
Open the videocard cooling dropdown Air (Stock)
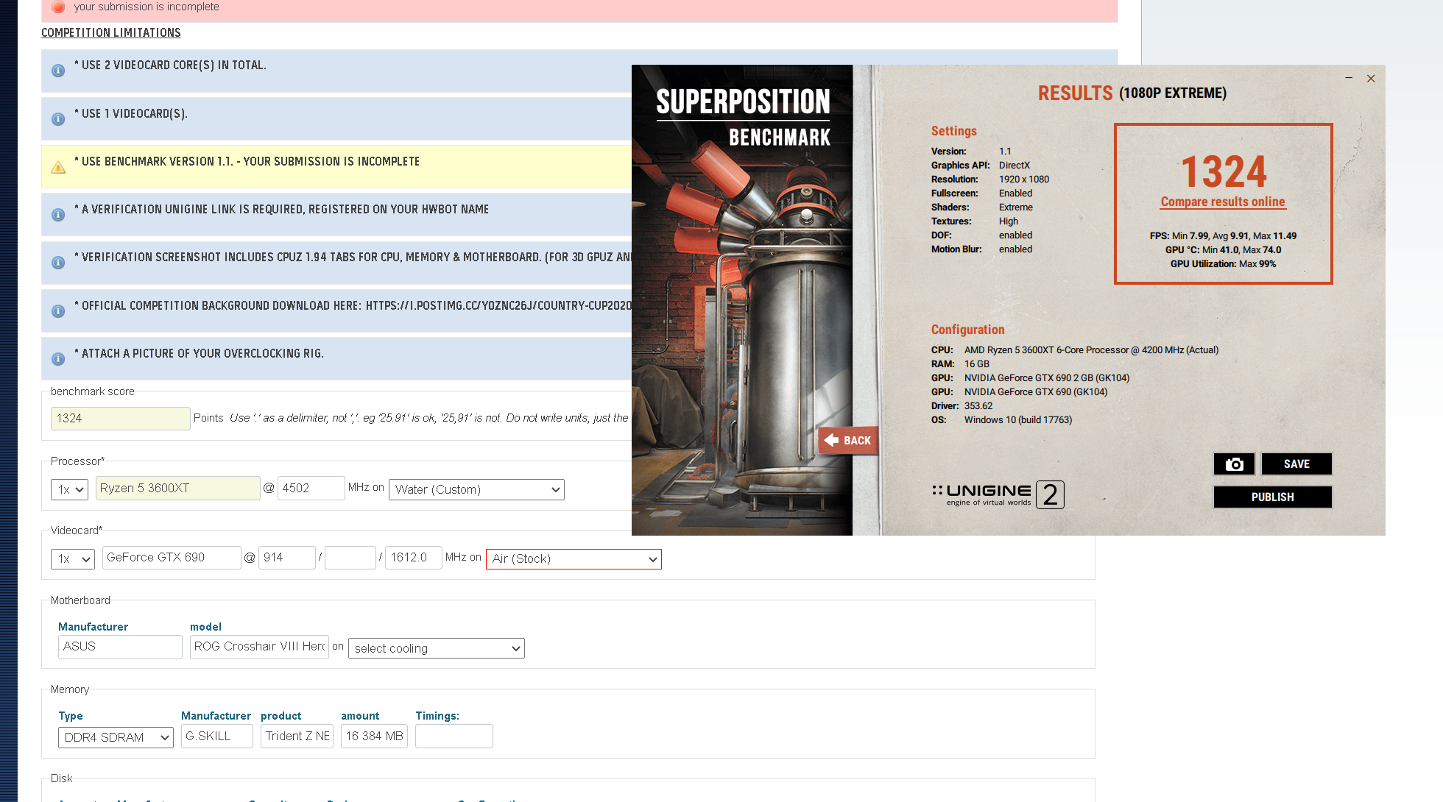[574, 559]
